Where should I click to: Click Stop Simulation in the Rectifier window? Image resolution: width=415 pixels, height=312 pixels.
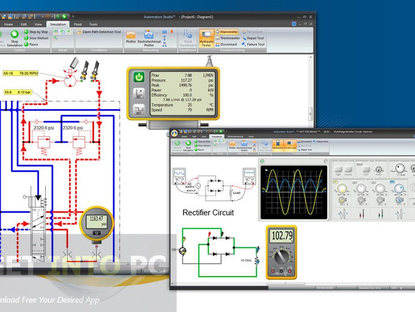pyautogui.click(x=188, y=146)
